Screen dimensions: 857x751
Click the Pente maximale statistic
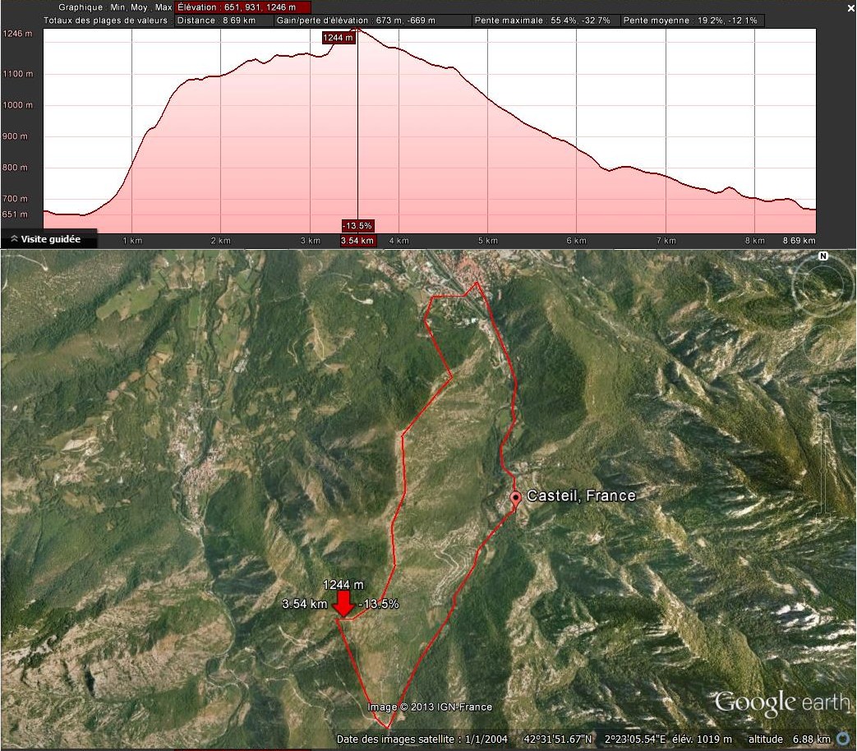coord(541,21)
